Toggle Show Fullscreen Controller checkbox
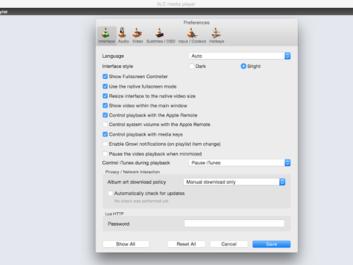This screenshot has height=265, width=353. coord(105,77)
